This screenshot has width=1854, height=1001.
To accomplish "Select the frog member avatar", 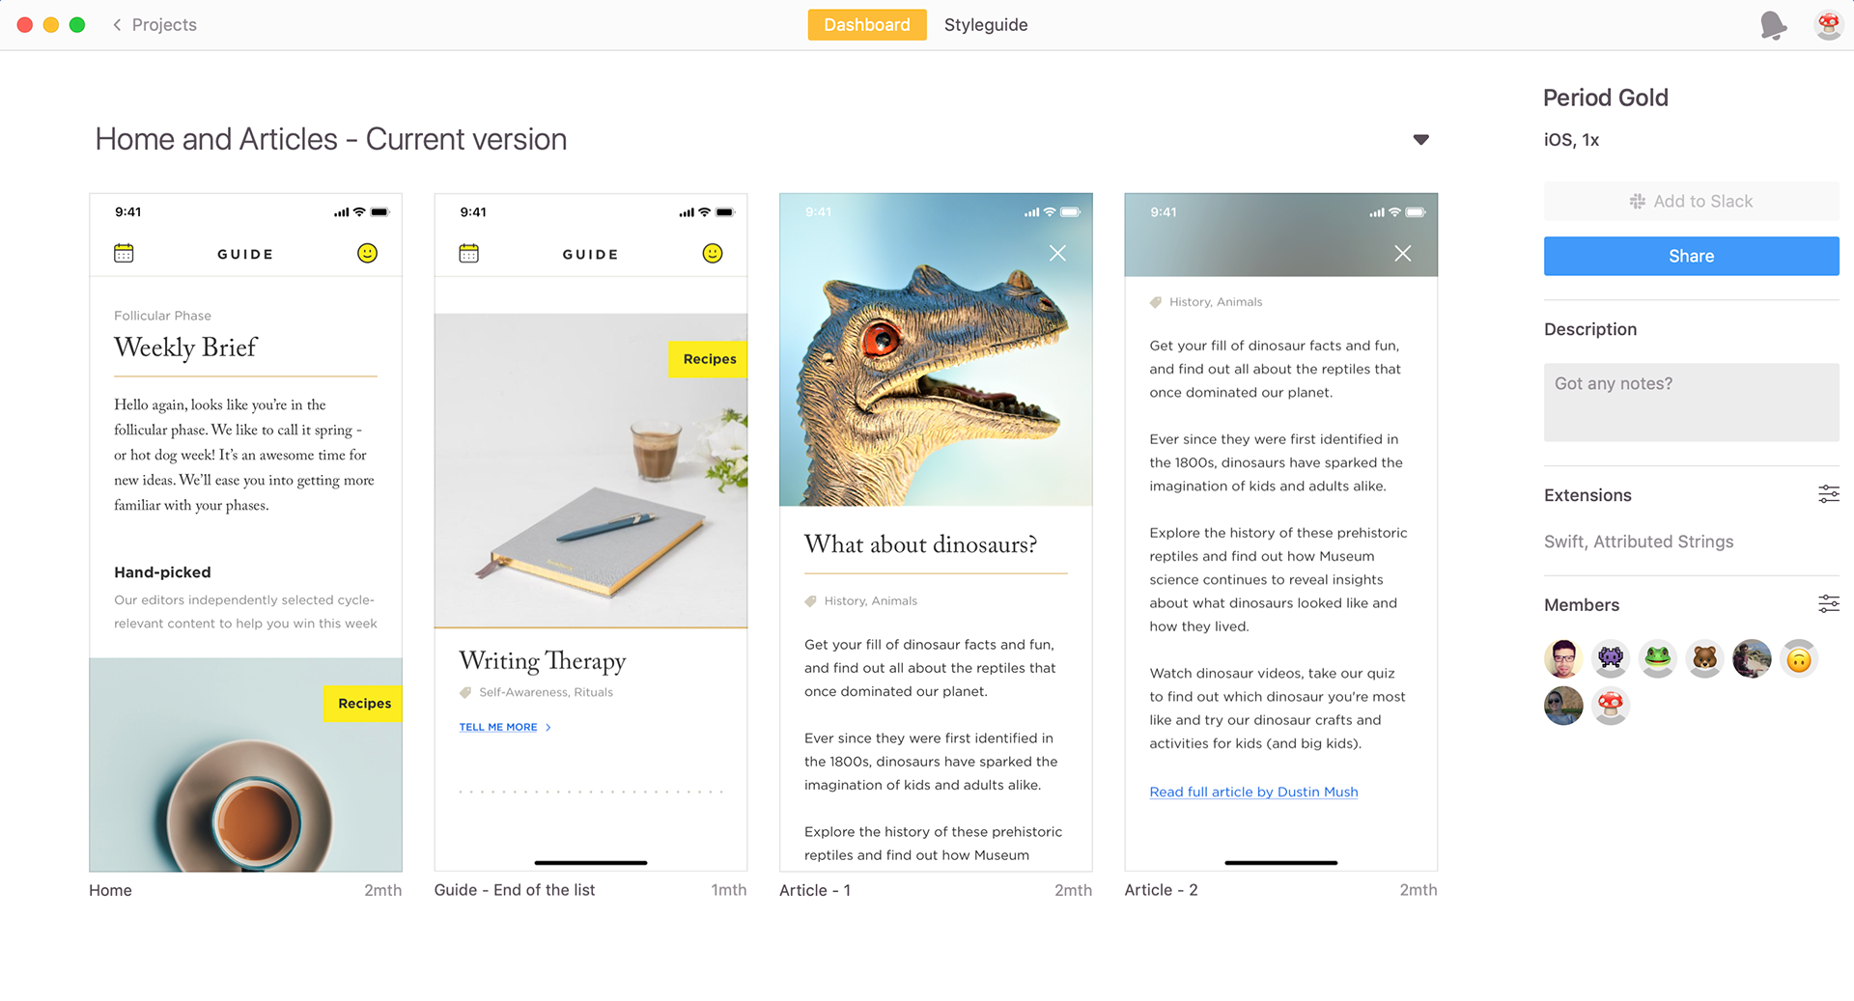I will point(1657,658).
